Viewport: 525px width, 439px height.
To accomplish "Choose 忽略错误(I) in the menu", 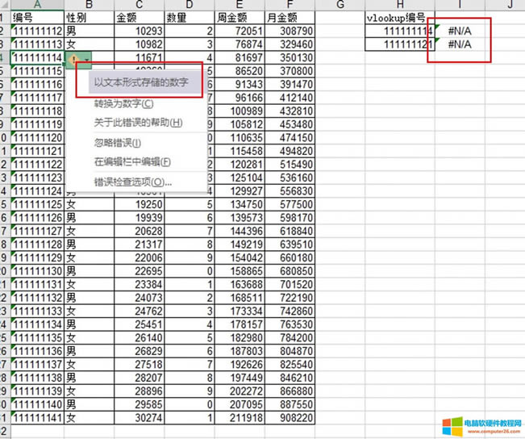I will [118, 143].
